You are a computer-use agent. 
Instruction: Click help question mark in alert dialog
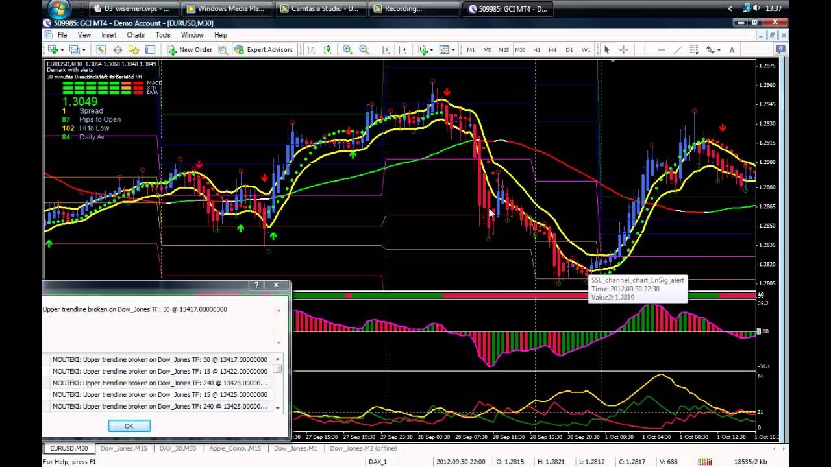point(256,285)
